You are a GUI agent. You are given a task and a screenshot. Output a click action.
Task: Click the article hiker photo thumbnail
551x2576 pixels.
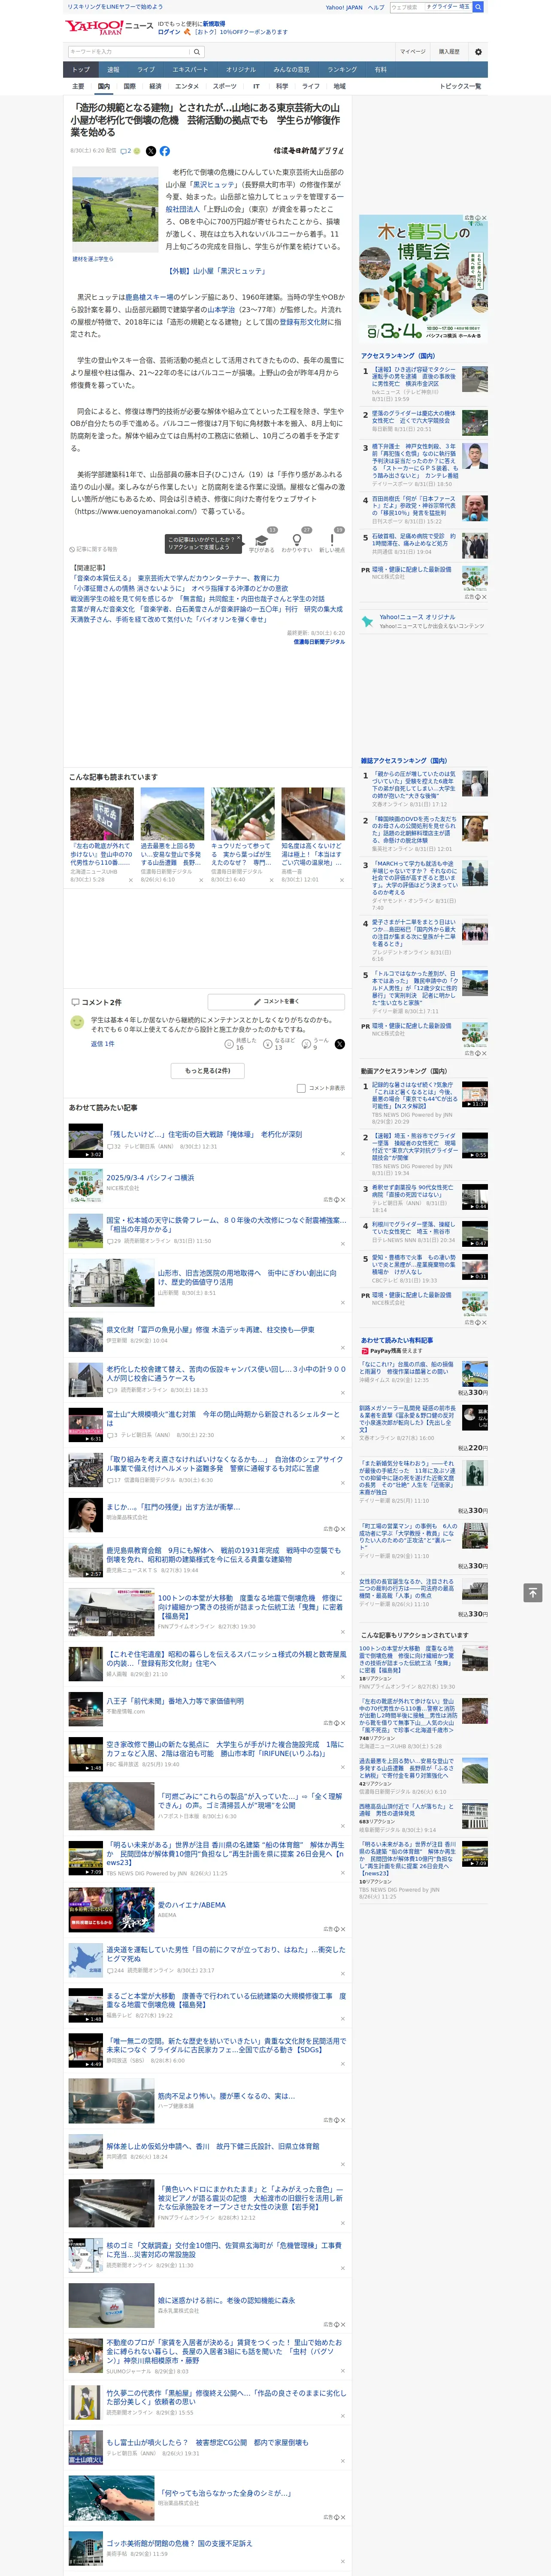click(x=115, y=210)
